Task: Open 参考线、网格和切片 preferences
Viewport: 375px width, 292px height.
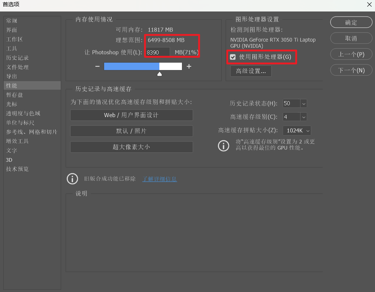Action: pyautogui.click(x=32, y=132)
